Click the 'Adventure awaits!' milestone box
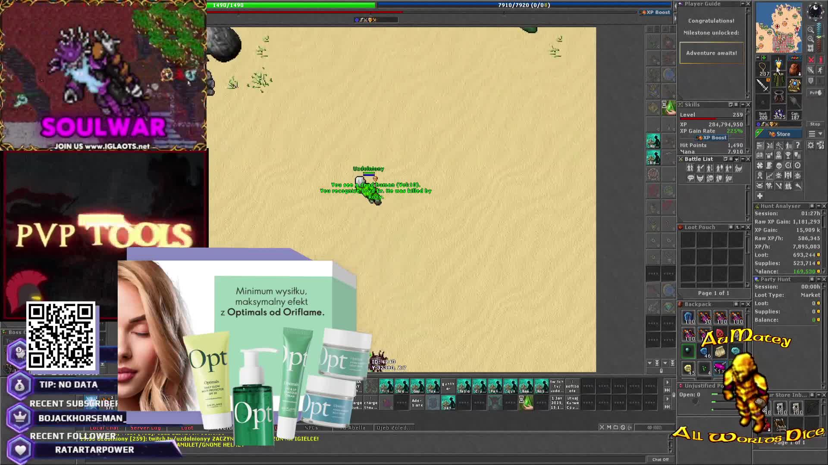This screenshot has width=828, height=465. click(x=711, y=53)
